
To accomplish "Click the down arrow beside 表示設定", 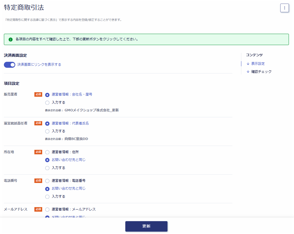I will (248, 64).
